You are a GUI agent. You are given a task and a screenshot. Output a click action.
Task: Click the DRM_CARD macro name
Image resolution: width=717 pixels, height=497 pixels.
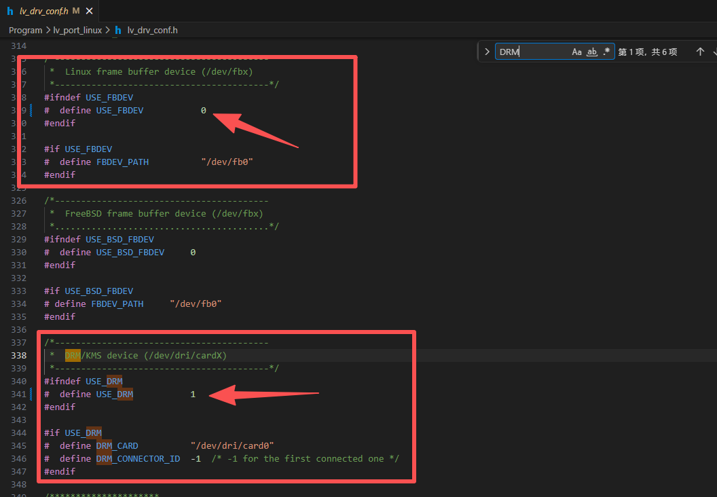(x=117, y=446)
